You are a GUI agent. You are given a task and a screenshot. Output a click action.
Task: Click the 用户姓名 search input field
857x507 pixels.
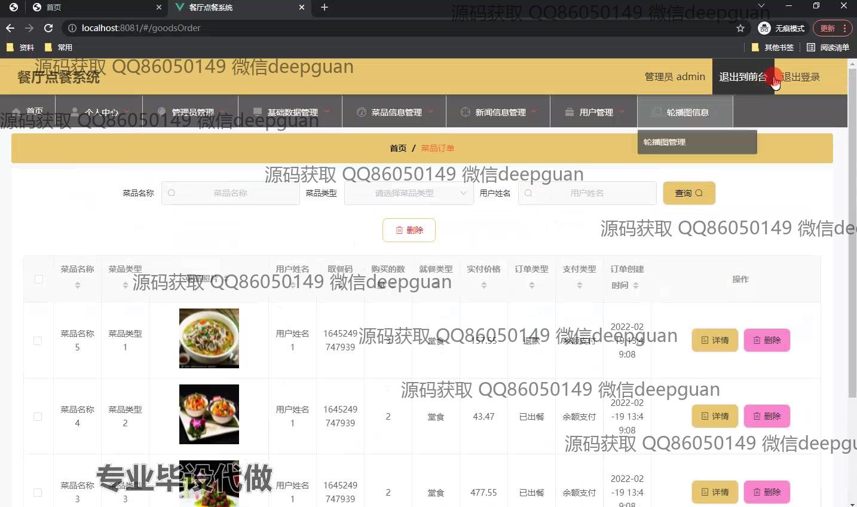click(x=587, y=193)
